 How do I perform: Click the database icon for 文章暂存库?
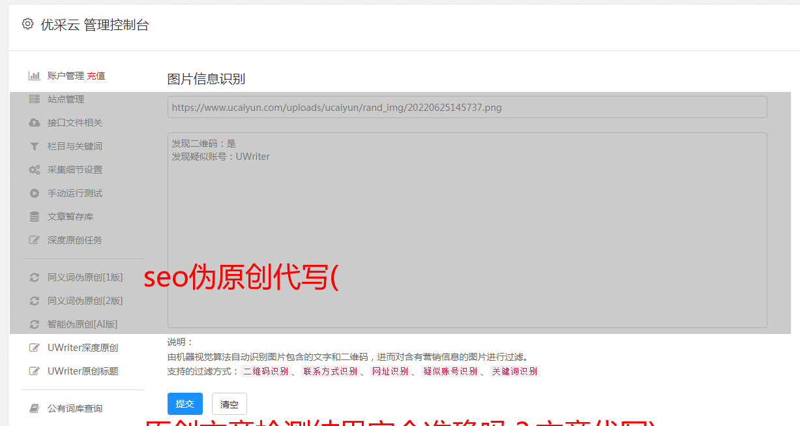[x=35, y=217]
